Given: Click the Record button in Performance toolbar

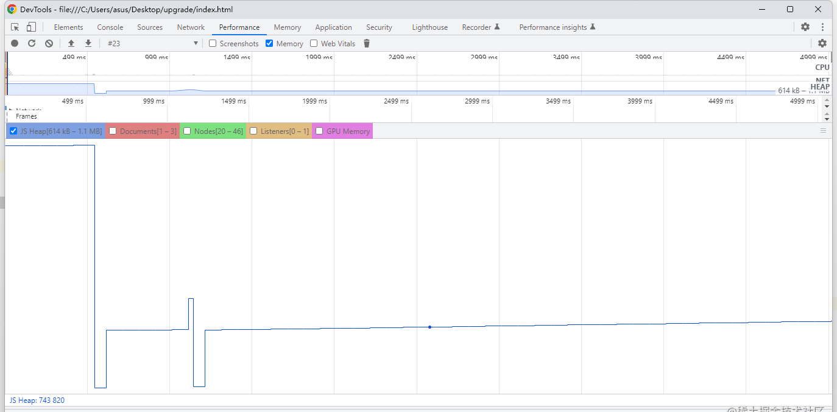Looking at the screenshot, I should tap(15, 43).
